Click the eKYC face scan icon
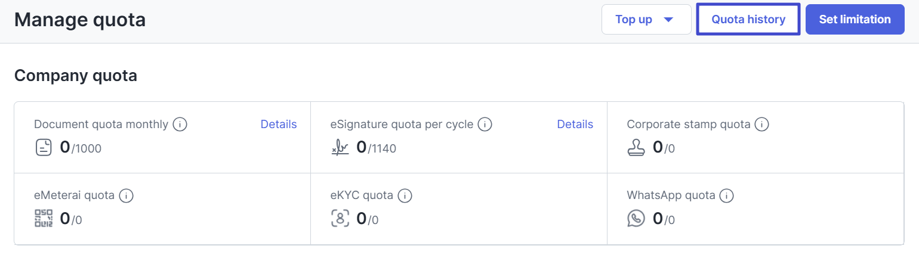Screen dimensions: 919x258 (x=340, y=218)
